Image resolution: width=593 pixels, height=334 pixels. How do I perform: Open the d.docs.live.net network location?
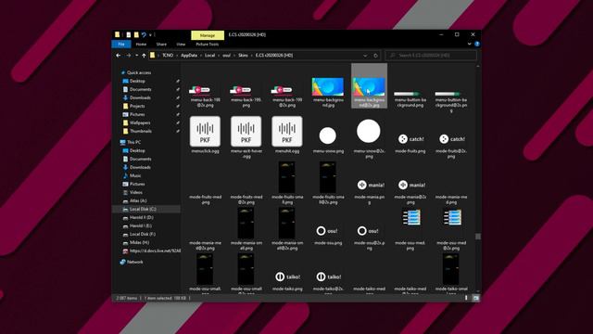155,250
